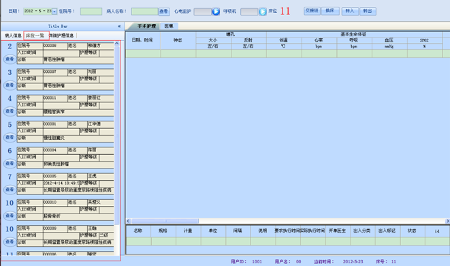Click the empty green row in nursing table
Image resolution: width=450 pixels, height=266 pixels.
click(287, 53)
